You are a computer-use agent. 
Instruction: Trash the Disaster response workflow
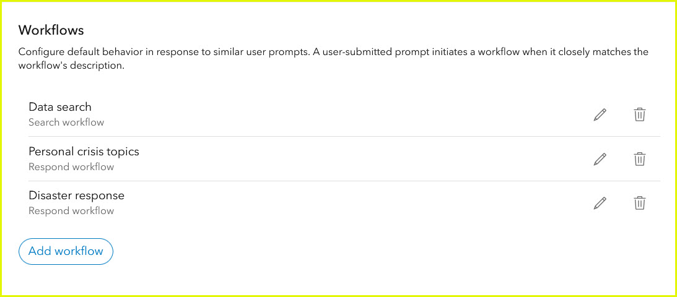tap(640, 203)
